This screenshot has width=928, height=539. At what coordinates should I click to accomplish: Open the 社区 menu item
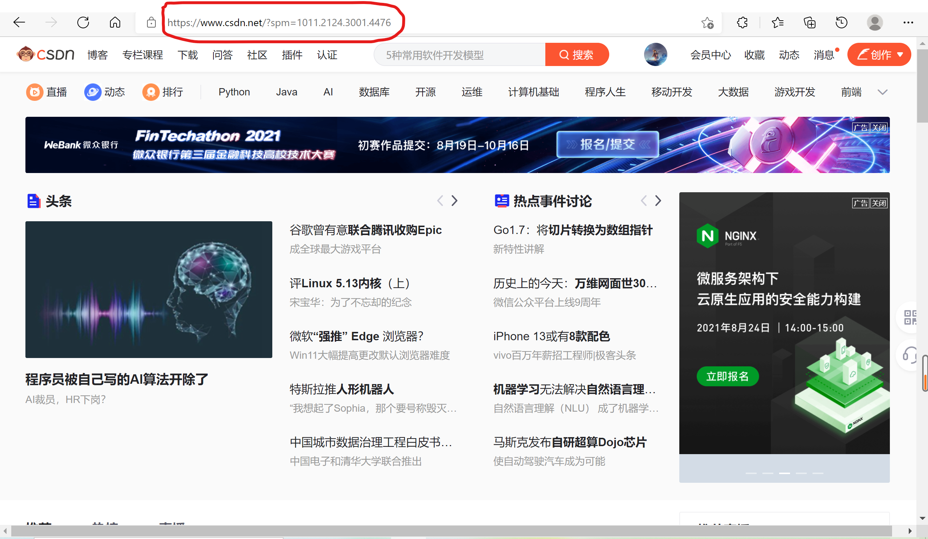click(x=257, y=55)
